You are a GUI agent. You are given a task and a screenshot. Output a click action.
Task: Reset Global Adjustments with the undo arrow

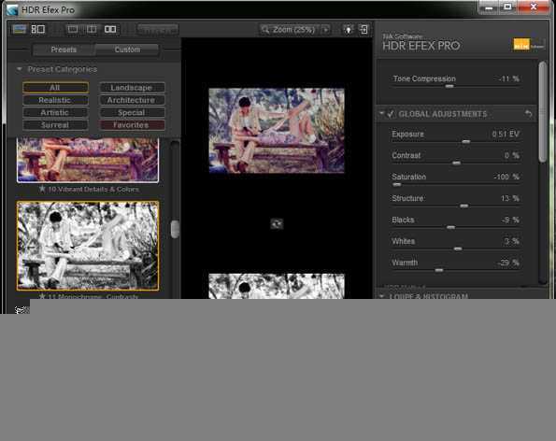tap(528, 114)
